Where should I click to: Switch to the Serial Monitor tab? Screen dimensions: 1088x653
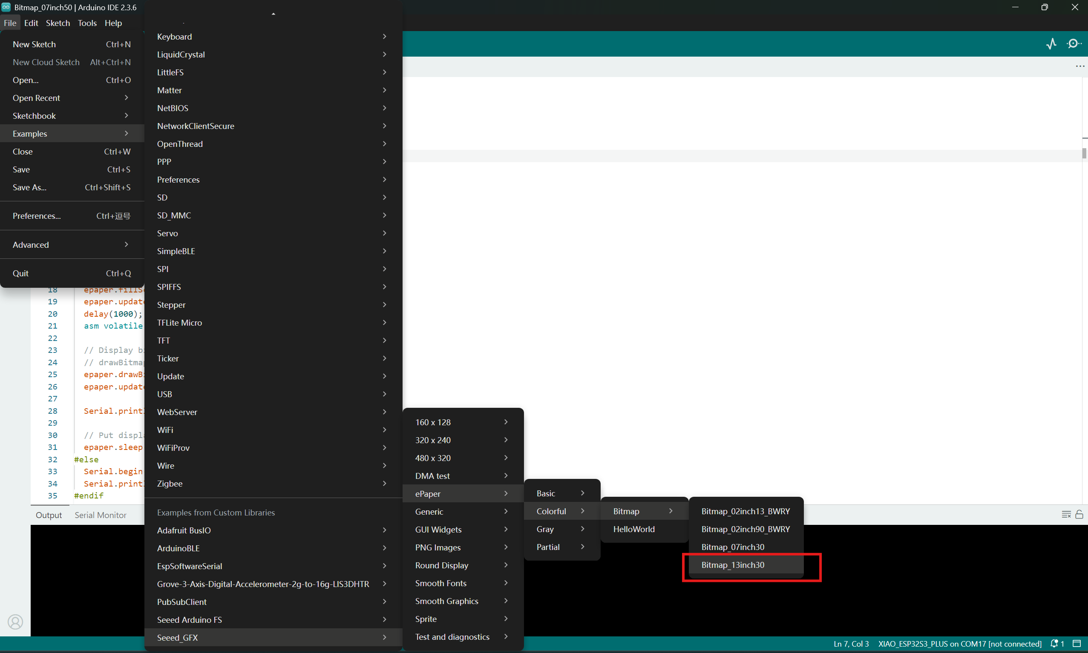pyautogui.click(x=101, y=515)
